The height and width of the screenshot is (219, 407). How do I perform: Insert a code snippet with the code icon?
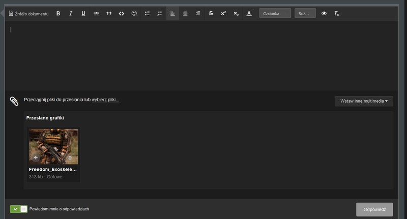(121, 14)
